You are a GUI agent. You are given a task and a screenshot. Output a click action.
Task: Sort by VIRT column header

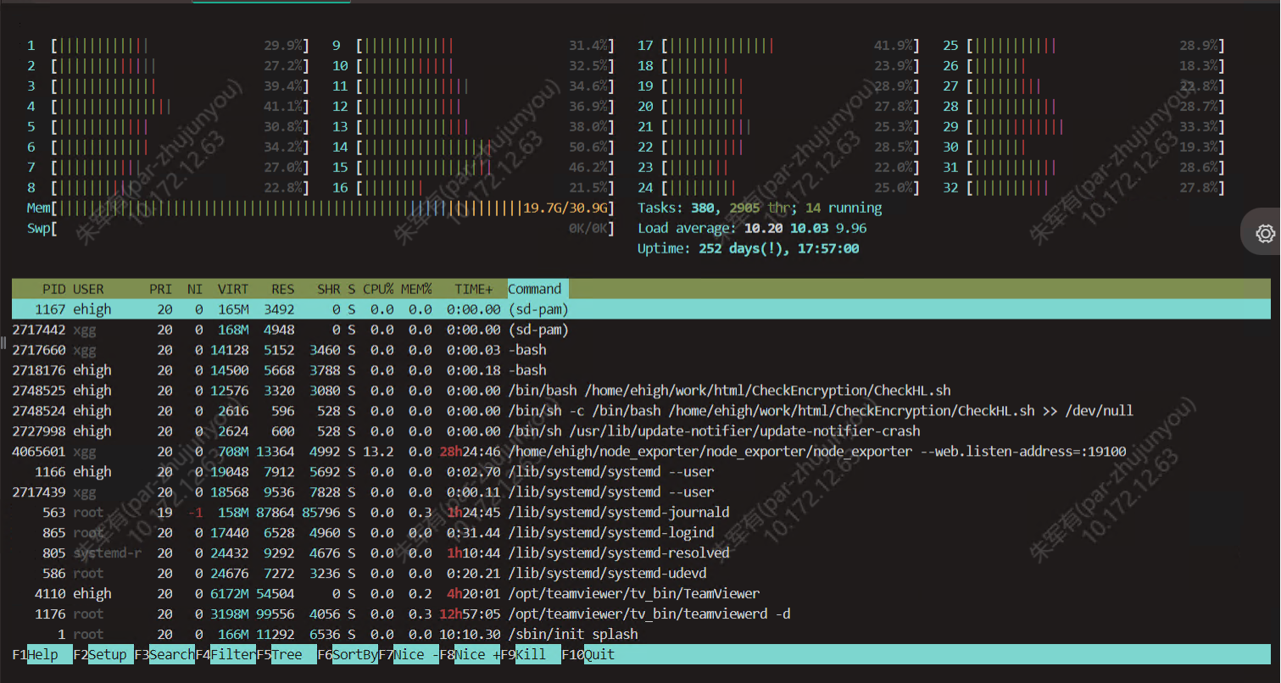[x=233, y=289]
